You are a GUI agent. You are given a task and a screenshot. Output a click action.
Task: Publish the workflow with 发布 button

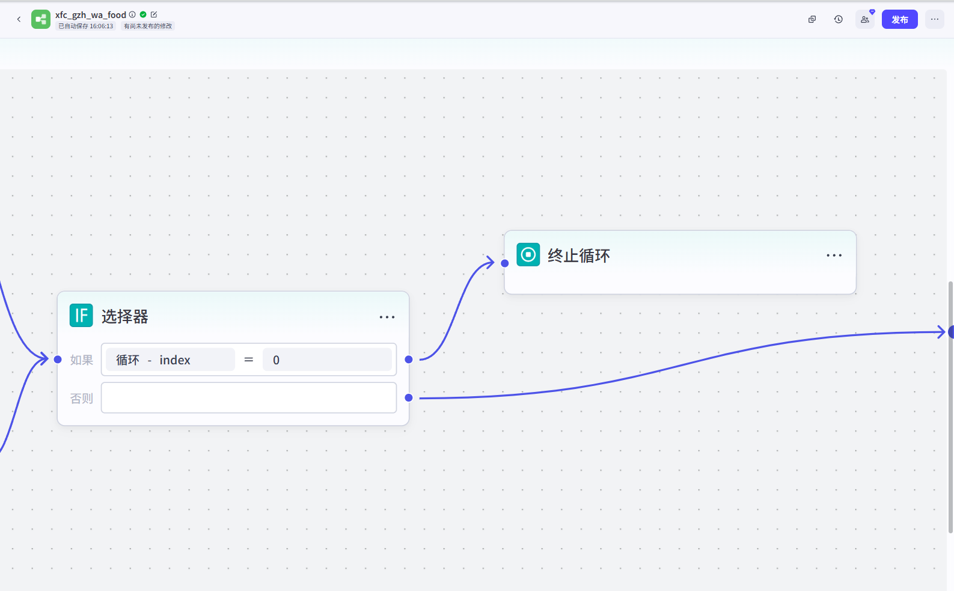900,19
